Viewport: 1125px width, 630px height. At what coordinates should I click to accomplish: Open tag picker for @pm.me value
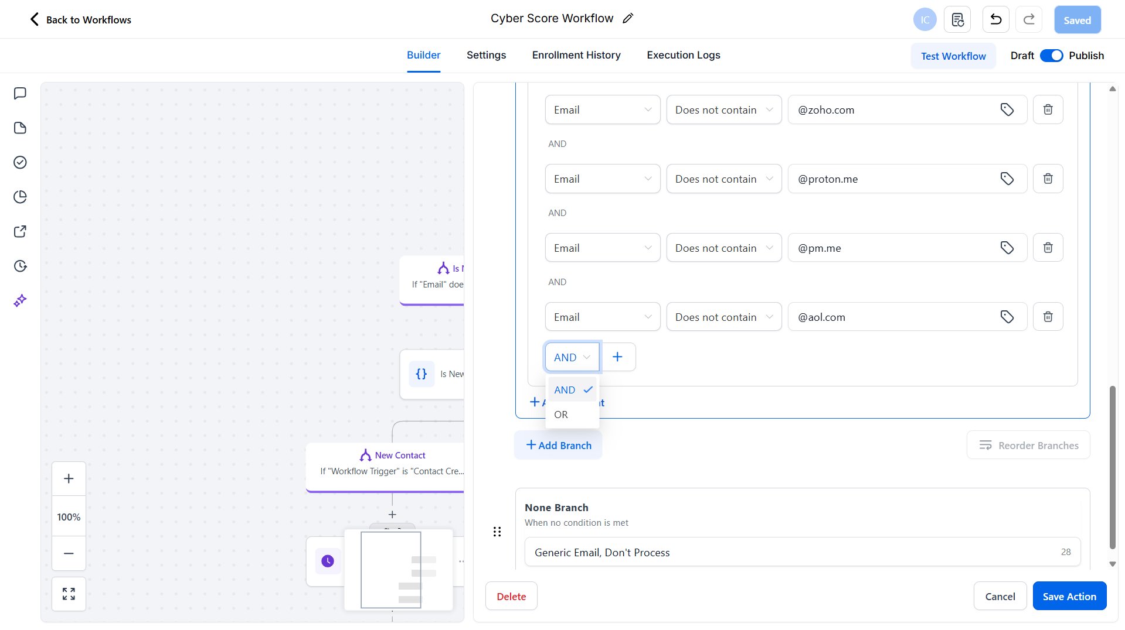point(1007,248)
